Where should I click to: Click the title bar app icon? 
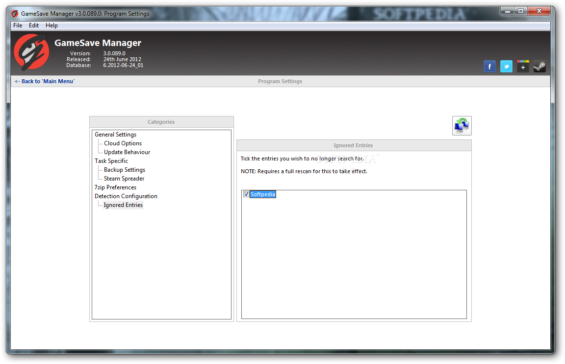15,14
